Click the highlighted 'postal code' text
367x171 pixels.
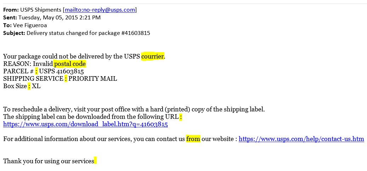[70, 64]
